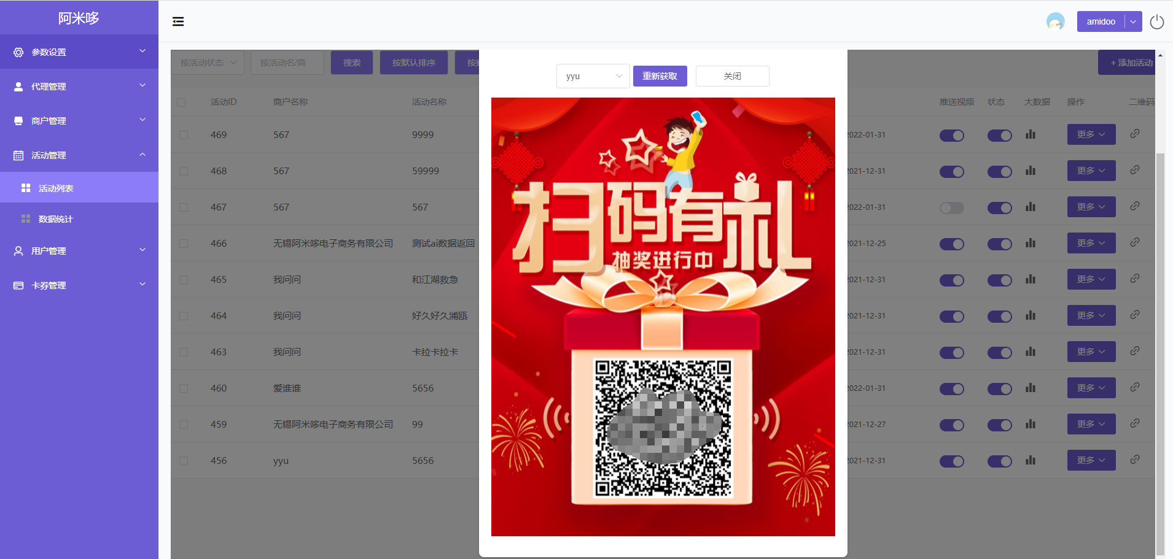The height and width of the screenshot is (559, 1173).
Task: Expand the 参数设置 sidebar menu
Action: [x=79, y=52]
